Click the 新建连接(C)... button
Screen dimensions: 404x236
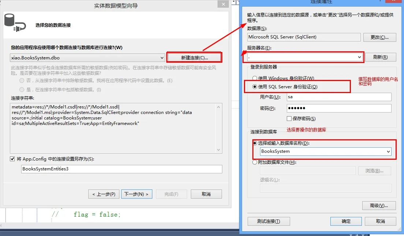click(194, 58)
